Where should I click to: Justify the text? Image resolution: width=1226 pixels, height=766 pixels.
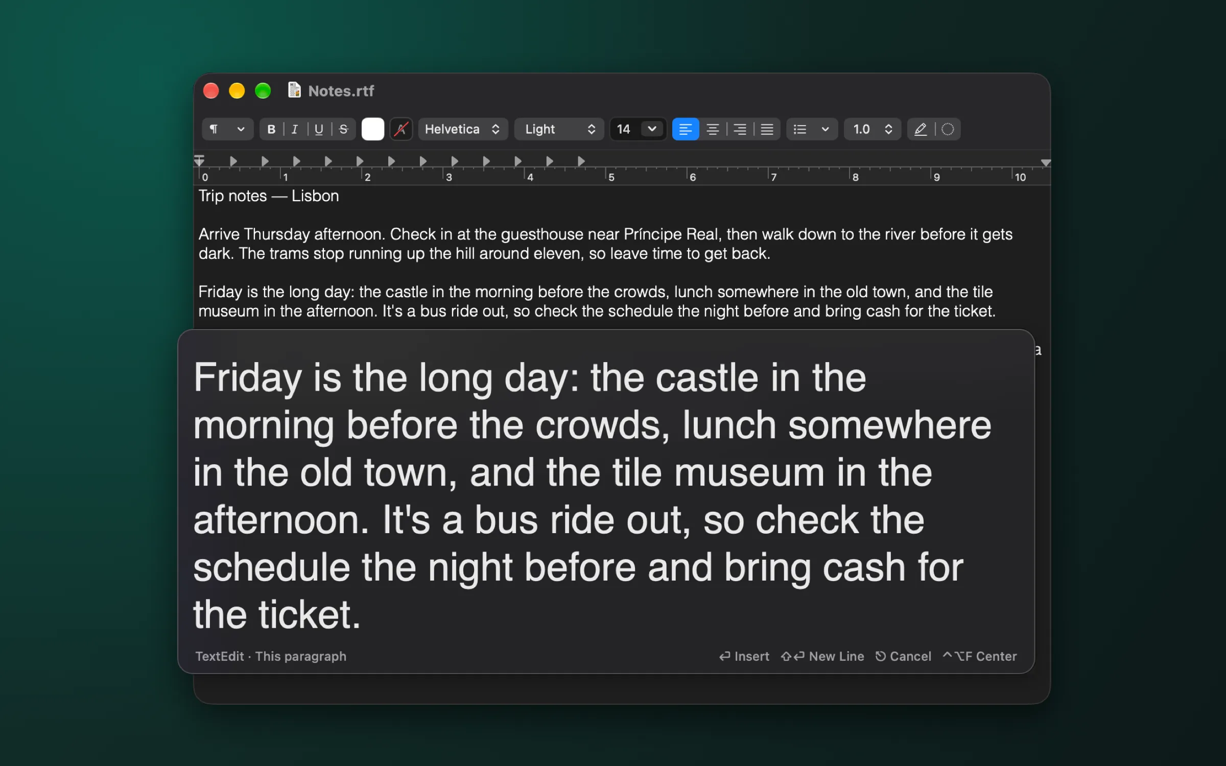pos(767,129)
